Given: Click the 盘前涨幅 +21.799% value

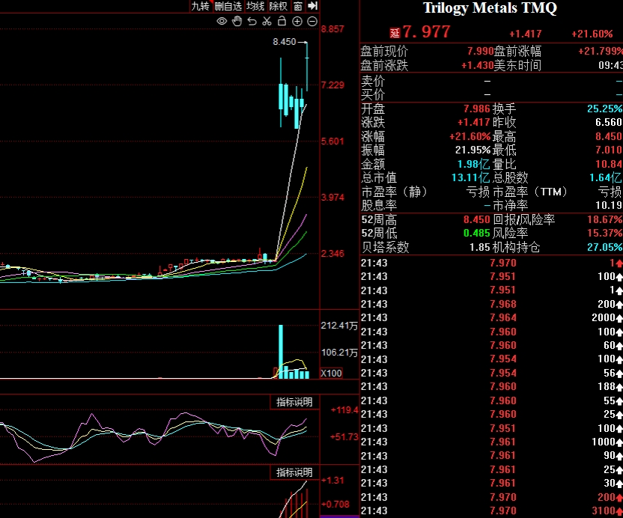Looking at the screenshot, I should click(601, 51).
